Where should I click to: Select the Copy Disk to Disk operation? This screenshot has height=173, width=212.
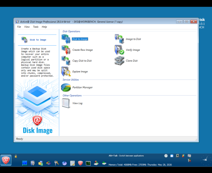[82, 61]
